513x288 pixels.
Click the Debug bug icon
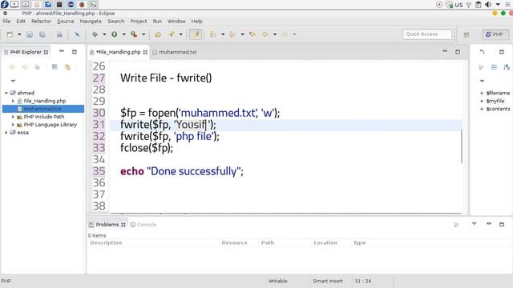(x=95, y=34)
